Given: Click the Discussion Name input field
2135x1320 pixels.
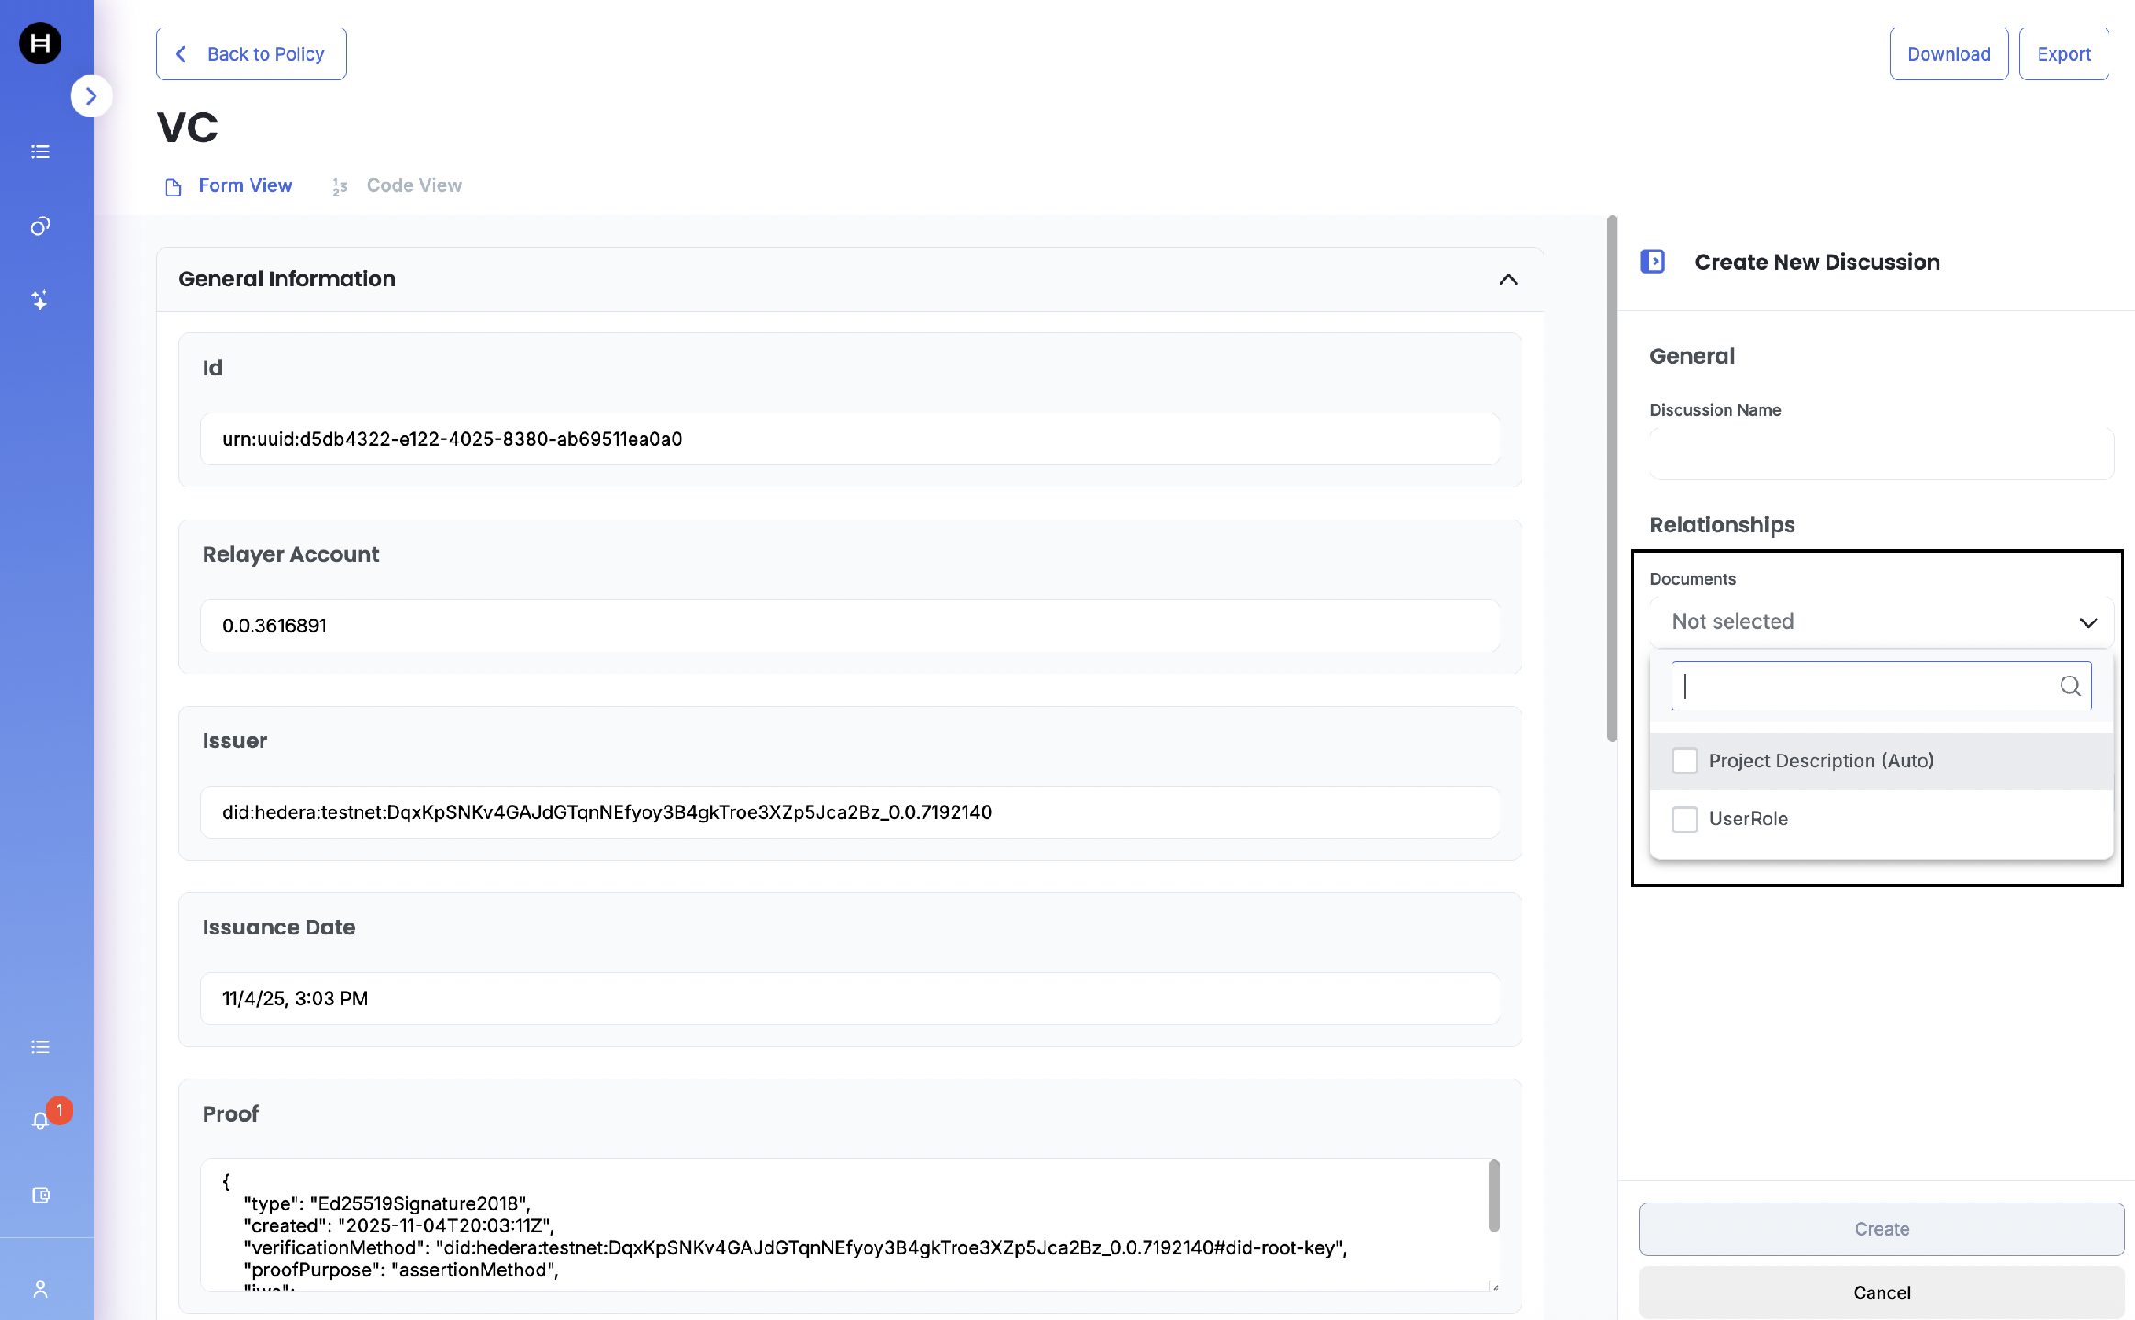Looking at the screenshot, I should pos(1882,453).
